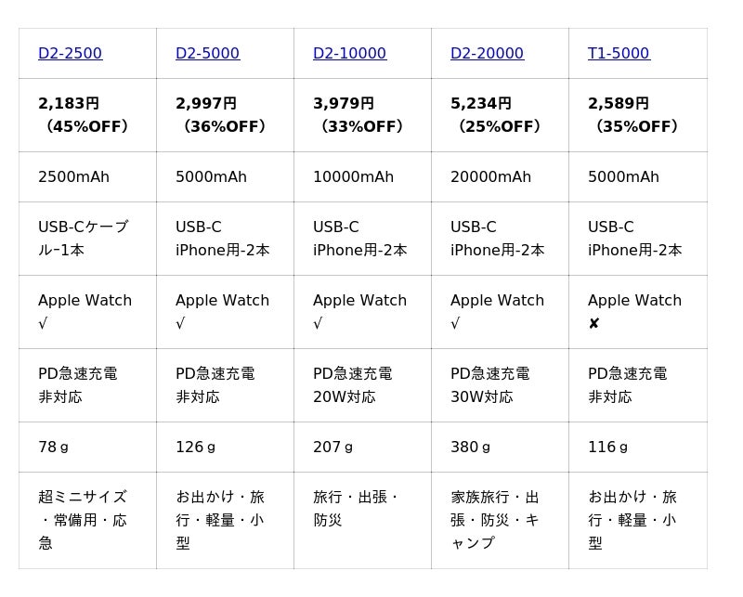Viewport: 743px width, 597px height.
Task: Click the ✘ mark under Apple Watch
Action: coord(593,324)
